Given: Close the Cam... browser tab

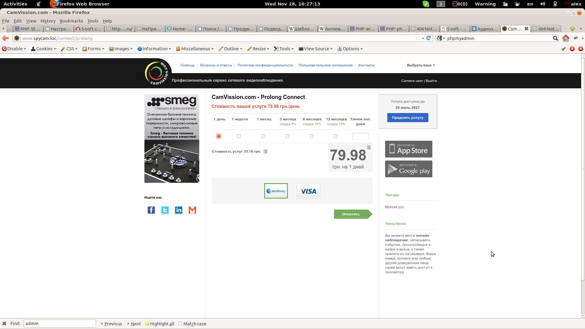Looking at the screenshot, I should tap(526, 29).
